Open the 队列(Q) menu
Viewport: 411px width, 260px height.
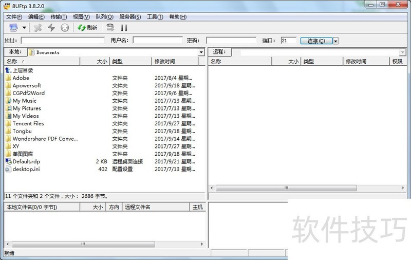[104, 17]
